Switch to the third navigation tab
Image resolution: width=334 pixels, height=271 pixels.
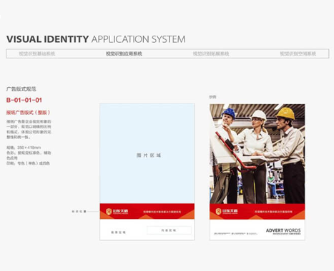coord(211,53)
